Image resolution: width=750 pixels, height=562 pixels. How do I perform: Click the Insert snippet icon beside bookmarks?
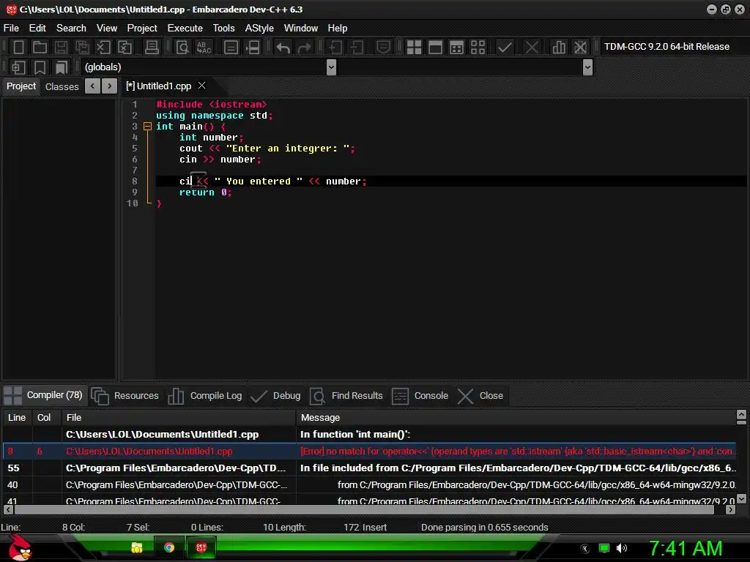coord(18,67)
